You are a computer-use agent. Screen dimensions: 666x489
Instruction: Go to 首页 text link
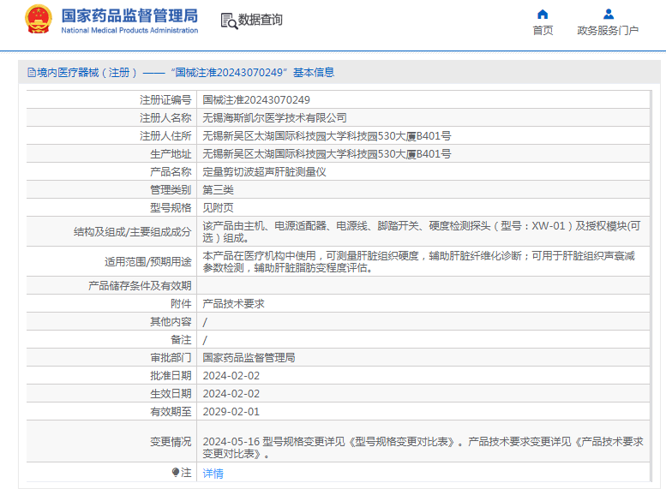pyautogui.click(x=543, y=31)
